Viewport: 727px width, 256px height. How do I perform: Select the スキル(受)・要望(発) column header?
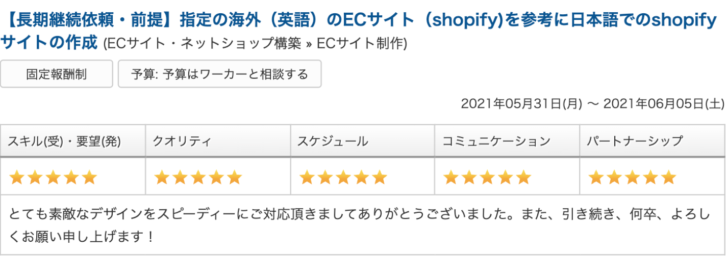(x=64, y=141)
